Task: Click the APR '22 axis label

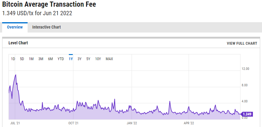Action: point(189,123)
